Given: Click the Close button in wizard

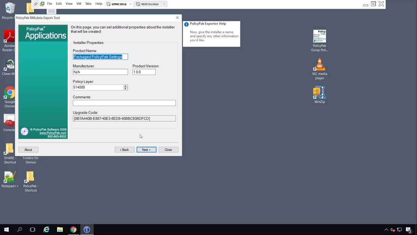Looking at the screenshot, I should pos(168,150).
